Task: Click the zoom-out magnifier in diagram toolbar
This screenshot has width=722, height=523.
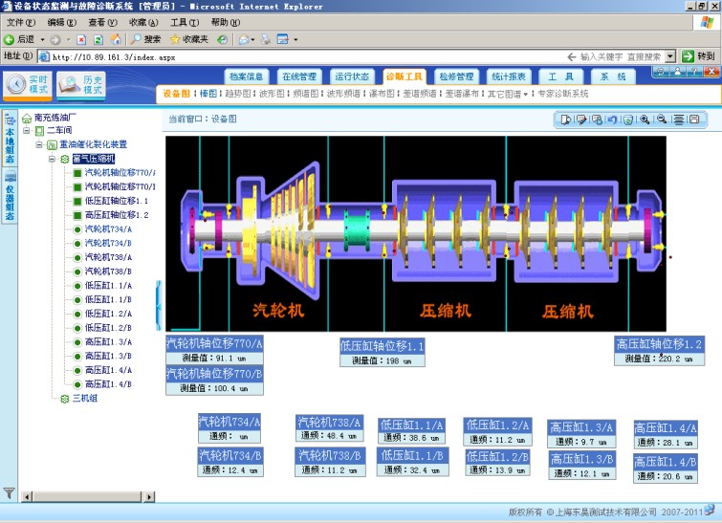Action: click(x=662, y=120)
